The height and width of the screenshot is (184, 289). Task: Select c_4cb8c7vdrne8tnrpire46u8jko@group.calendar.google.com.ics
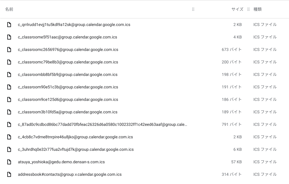[x=75, y=137]
